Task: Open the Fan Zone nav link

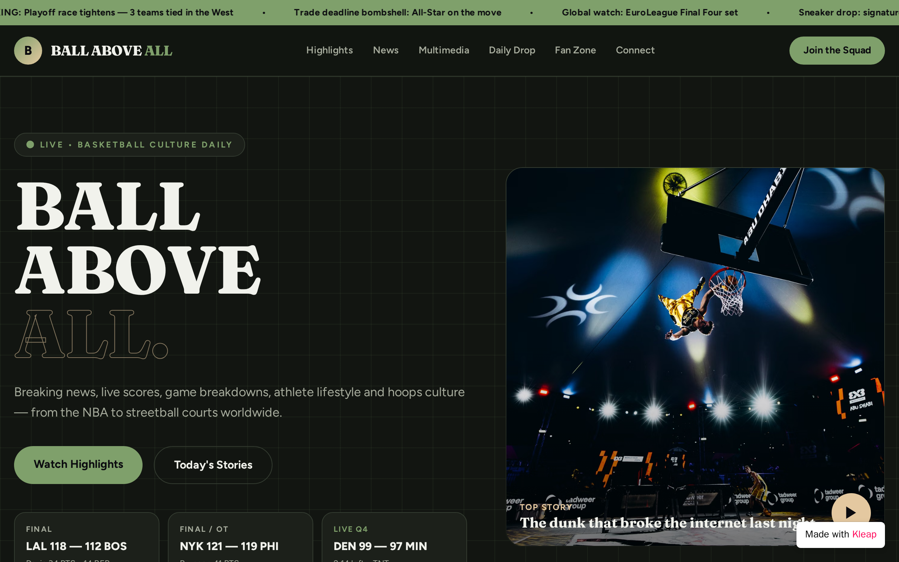Action: tap(575, 50)
